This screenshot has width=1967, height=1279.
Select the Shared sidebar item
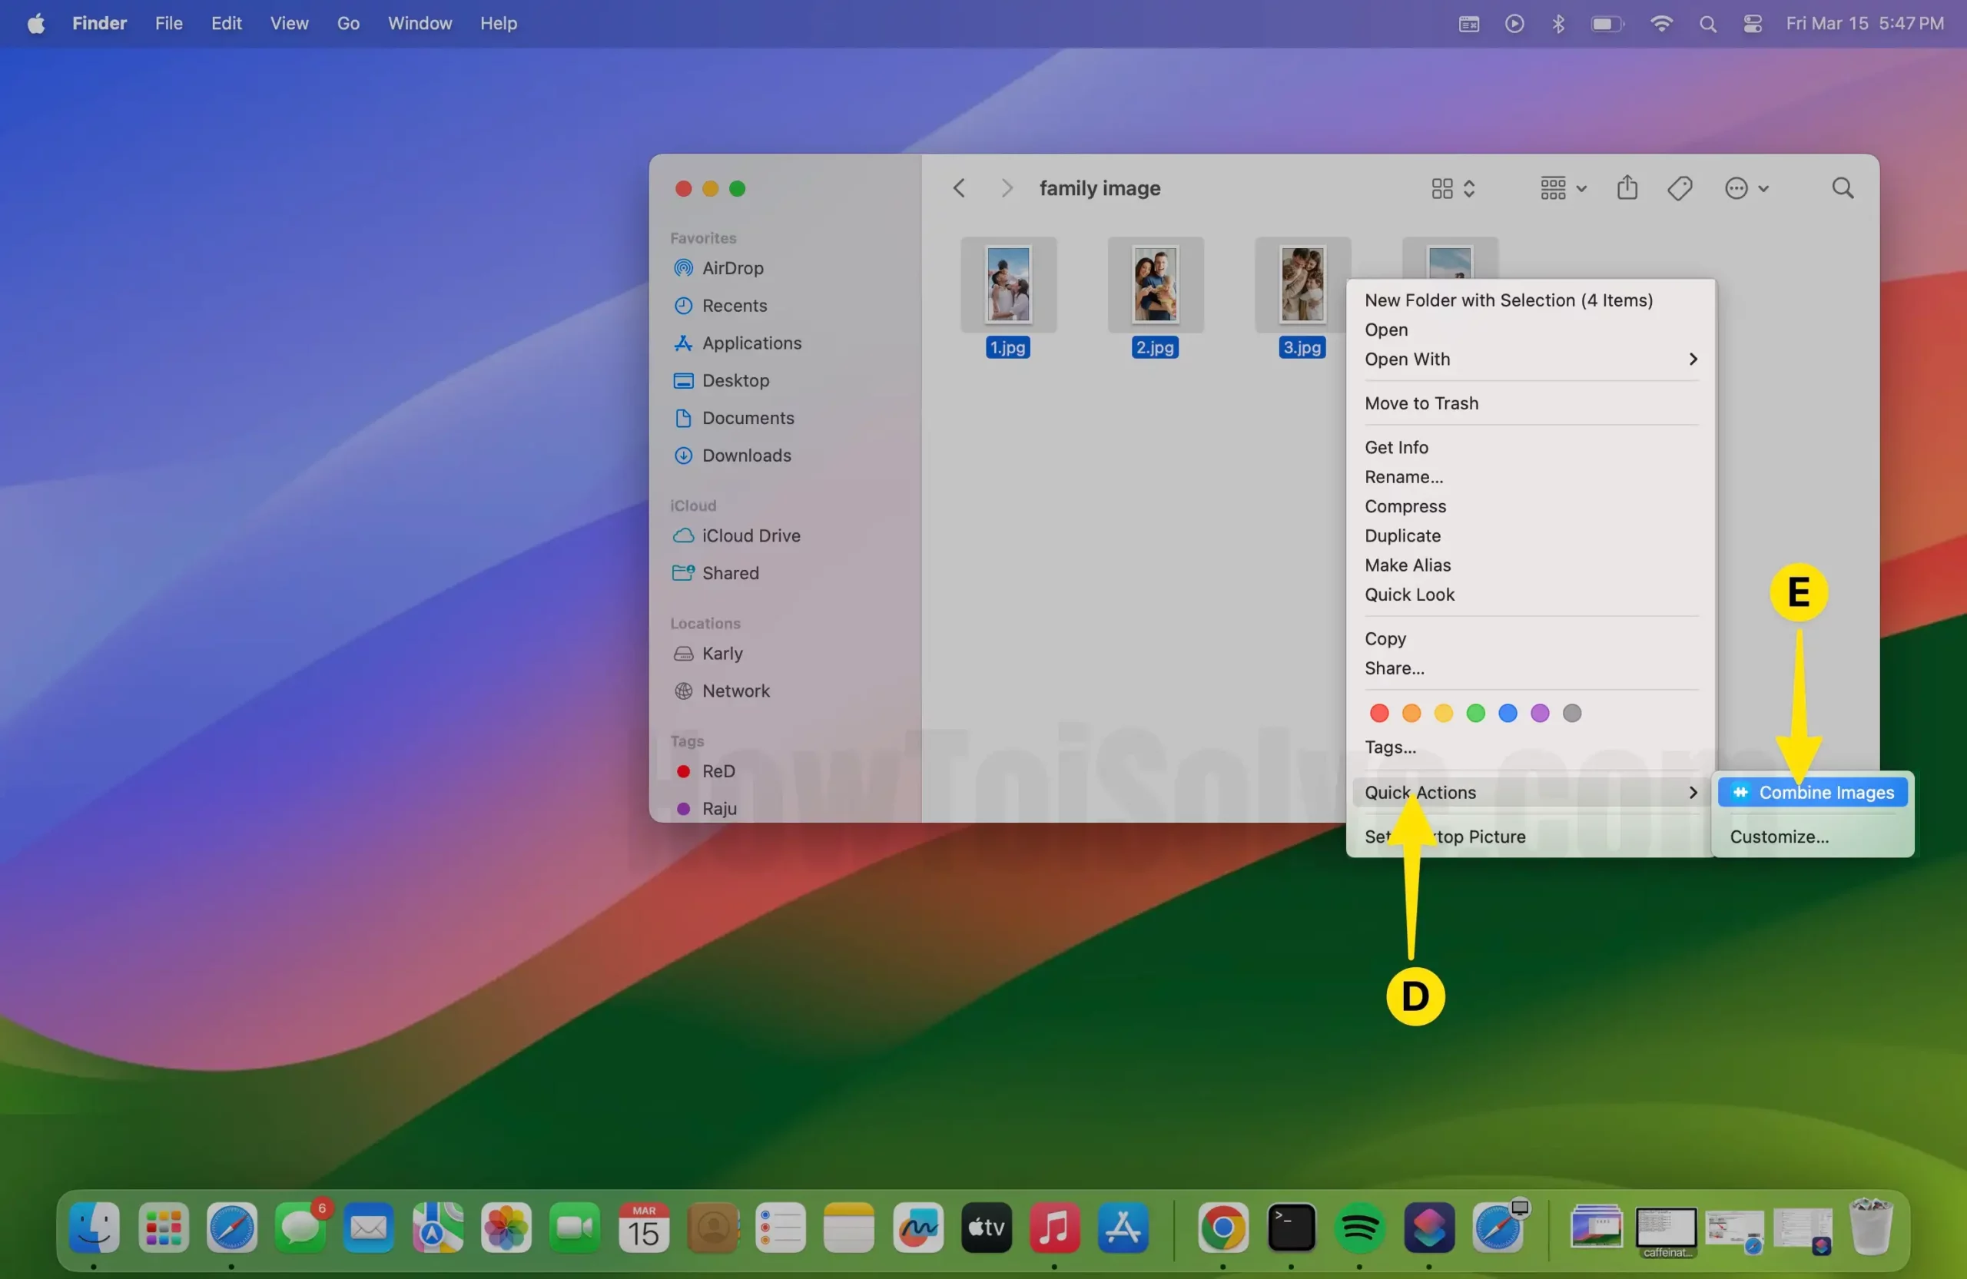tap(715, 572)
